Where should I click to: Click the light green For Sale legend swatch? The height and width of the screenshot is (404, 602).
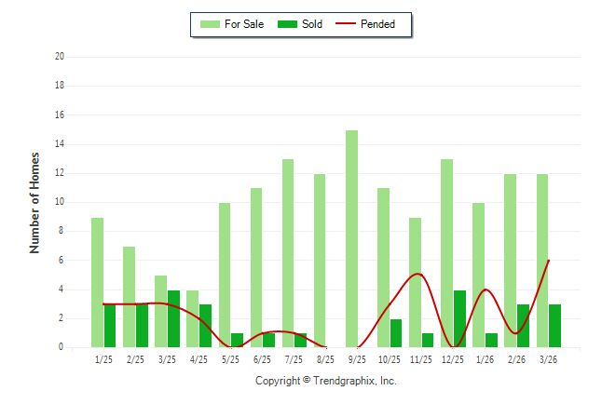pos(210,24)
